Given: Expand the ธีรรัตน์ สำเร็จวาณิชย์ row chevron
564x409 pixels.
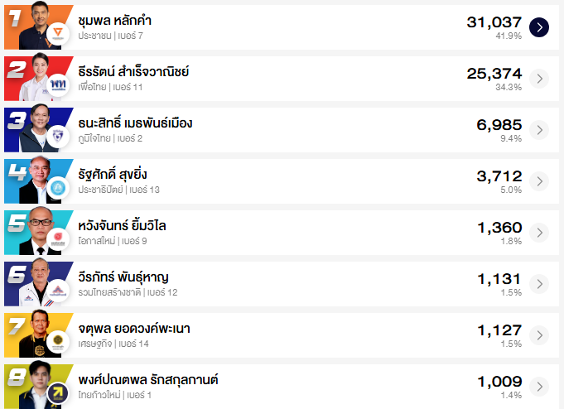Looking at the screenshot, I should 539,79.
